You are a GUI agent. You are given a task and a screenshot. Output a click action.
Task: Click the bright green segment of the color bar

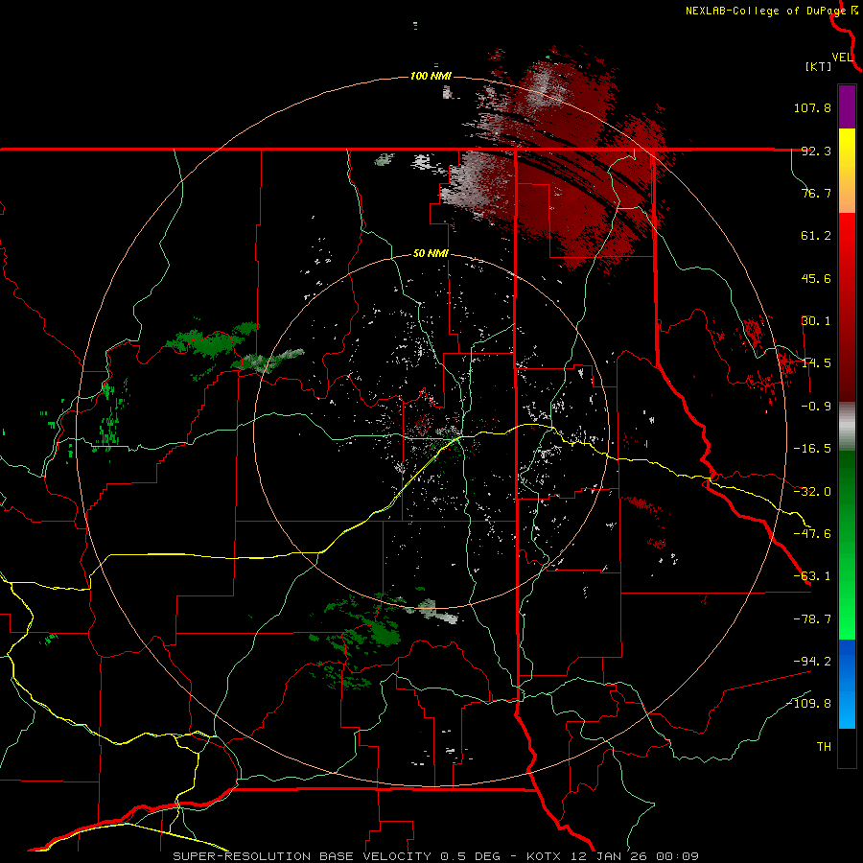[x=847, y=545]
